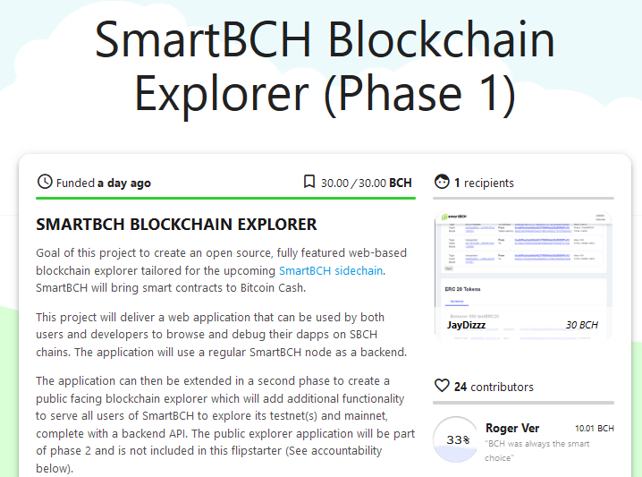Click the smartBCH logo in recipient preview
The image size is (642, 477).
click(454, 217)
